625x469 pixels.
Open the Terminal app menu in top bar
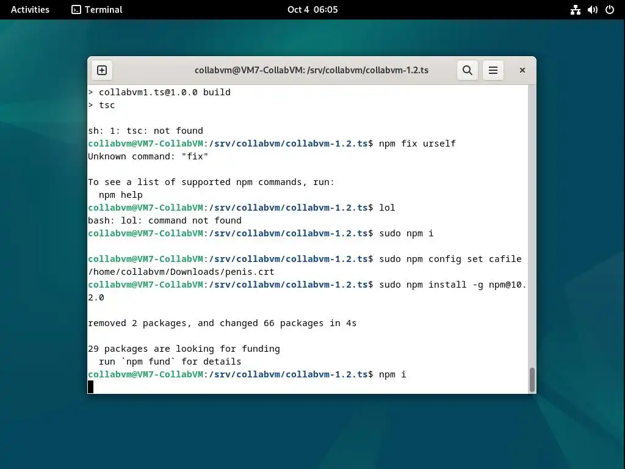click(97, 10)
